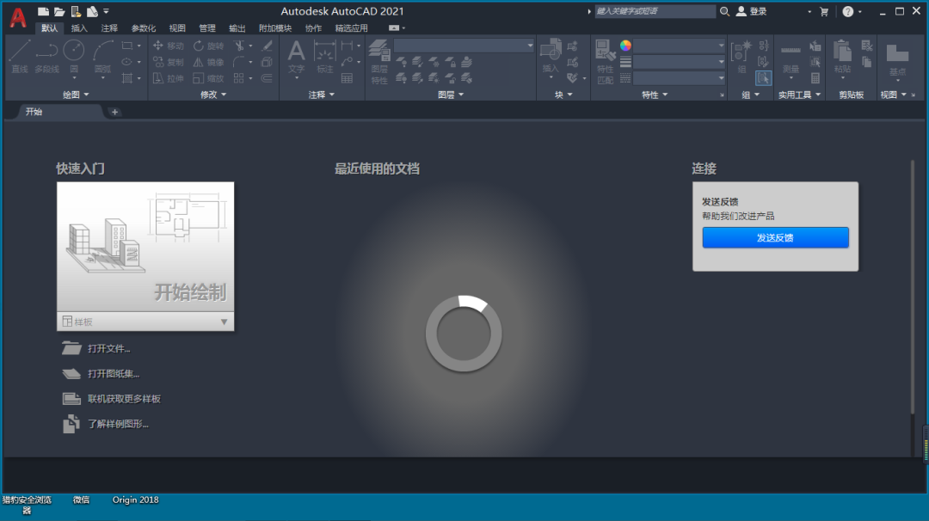Expand the Block (块) panel
Image resolution: width=929 pixels, height=521 pixels.
pos(563,95)
